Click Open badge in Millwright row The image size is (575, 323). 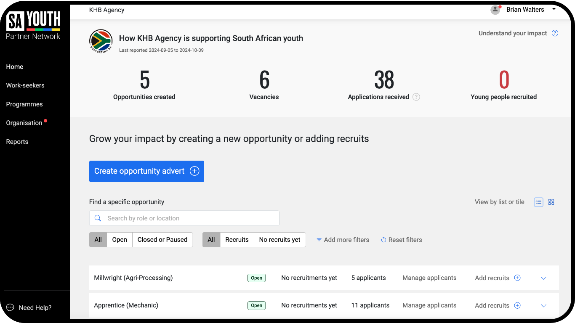point(256,278)
